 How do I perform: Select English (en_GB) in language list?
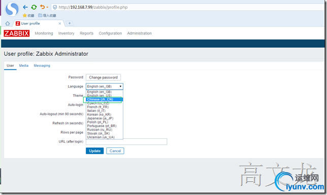click(104, 92)
